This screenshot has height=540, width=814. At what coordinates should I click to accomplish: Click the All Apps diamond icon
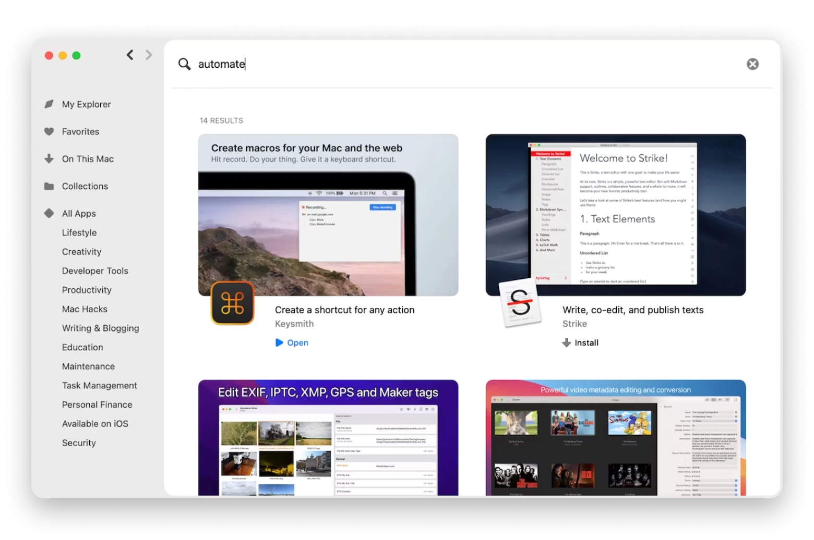(x=49, y=213)
